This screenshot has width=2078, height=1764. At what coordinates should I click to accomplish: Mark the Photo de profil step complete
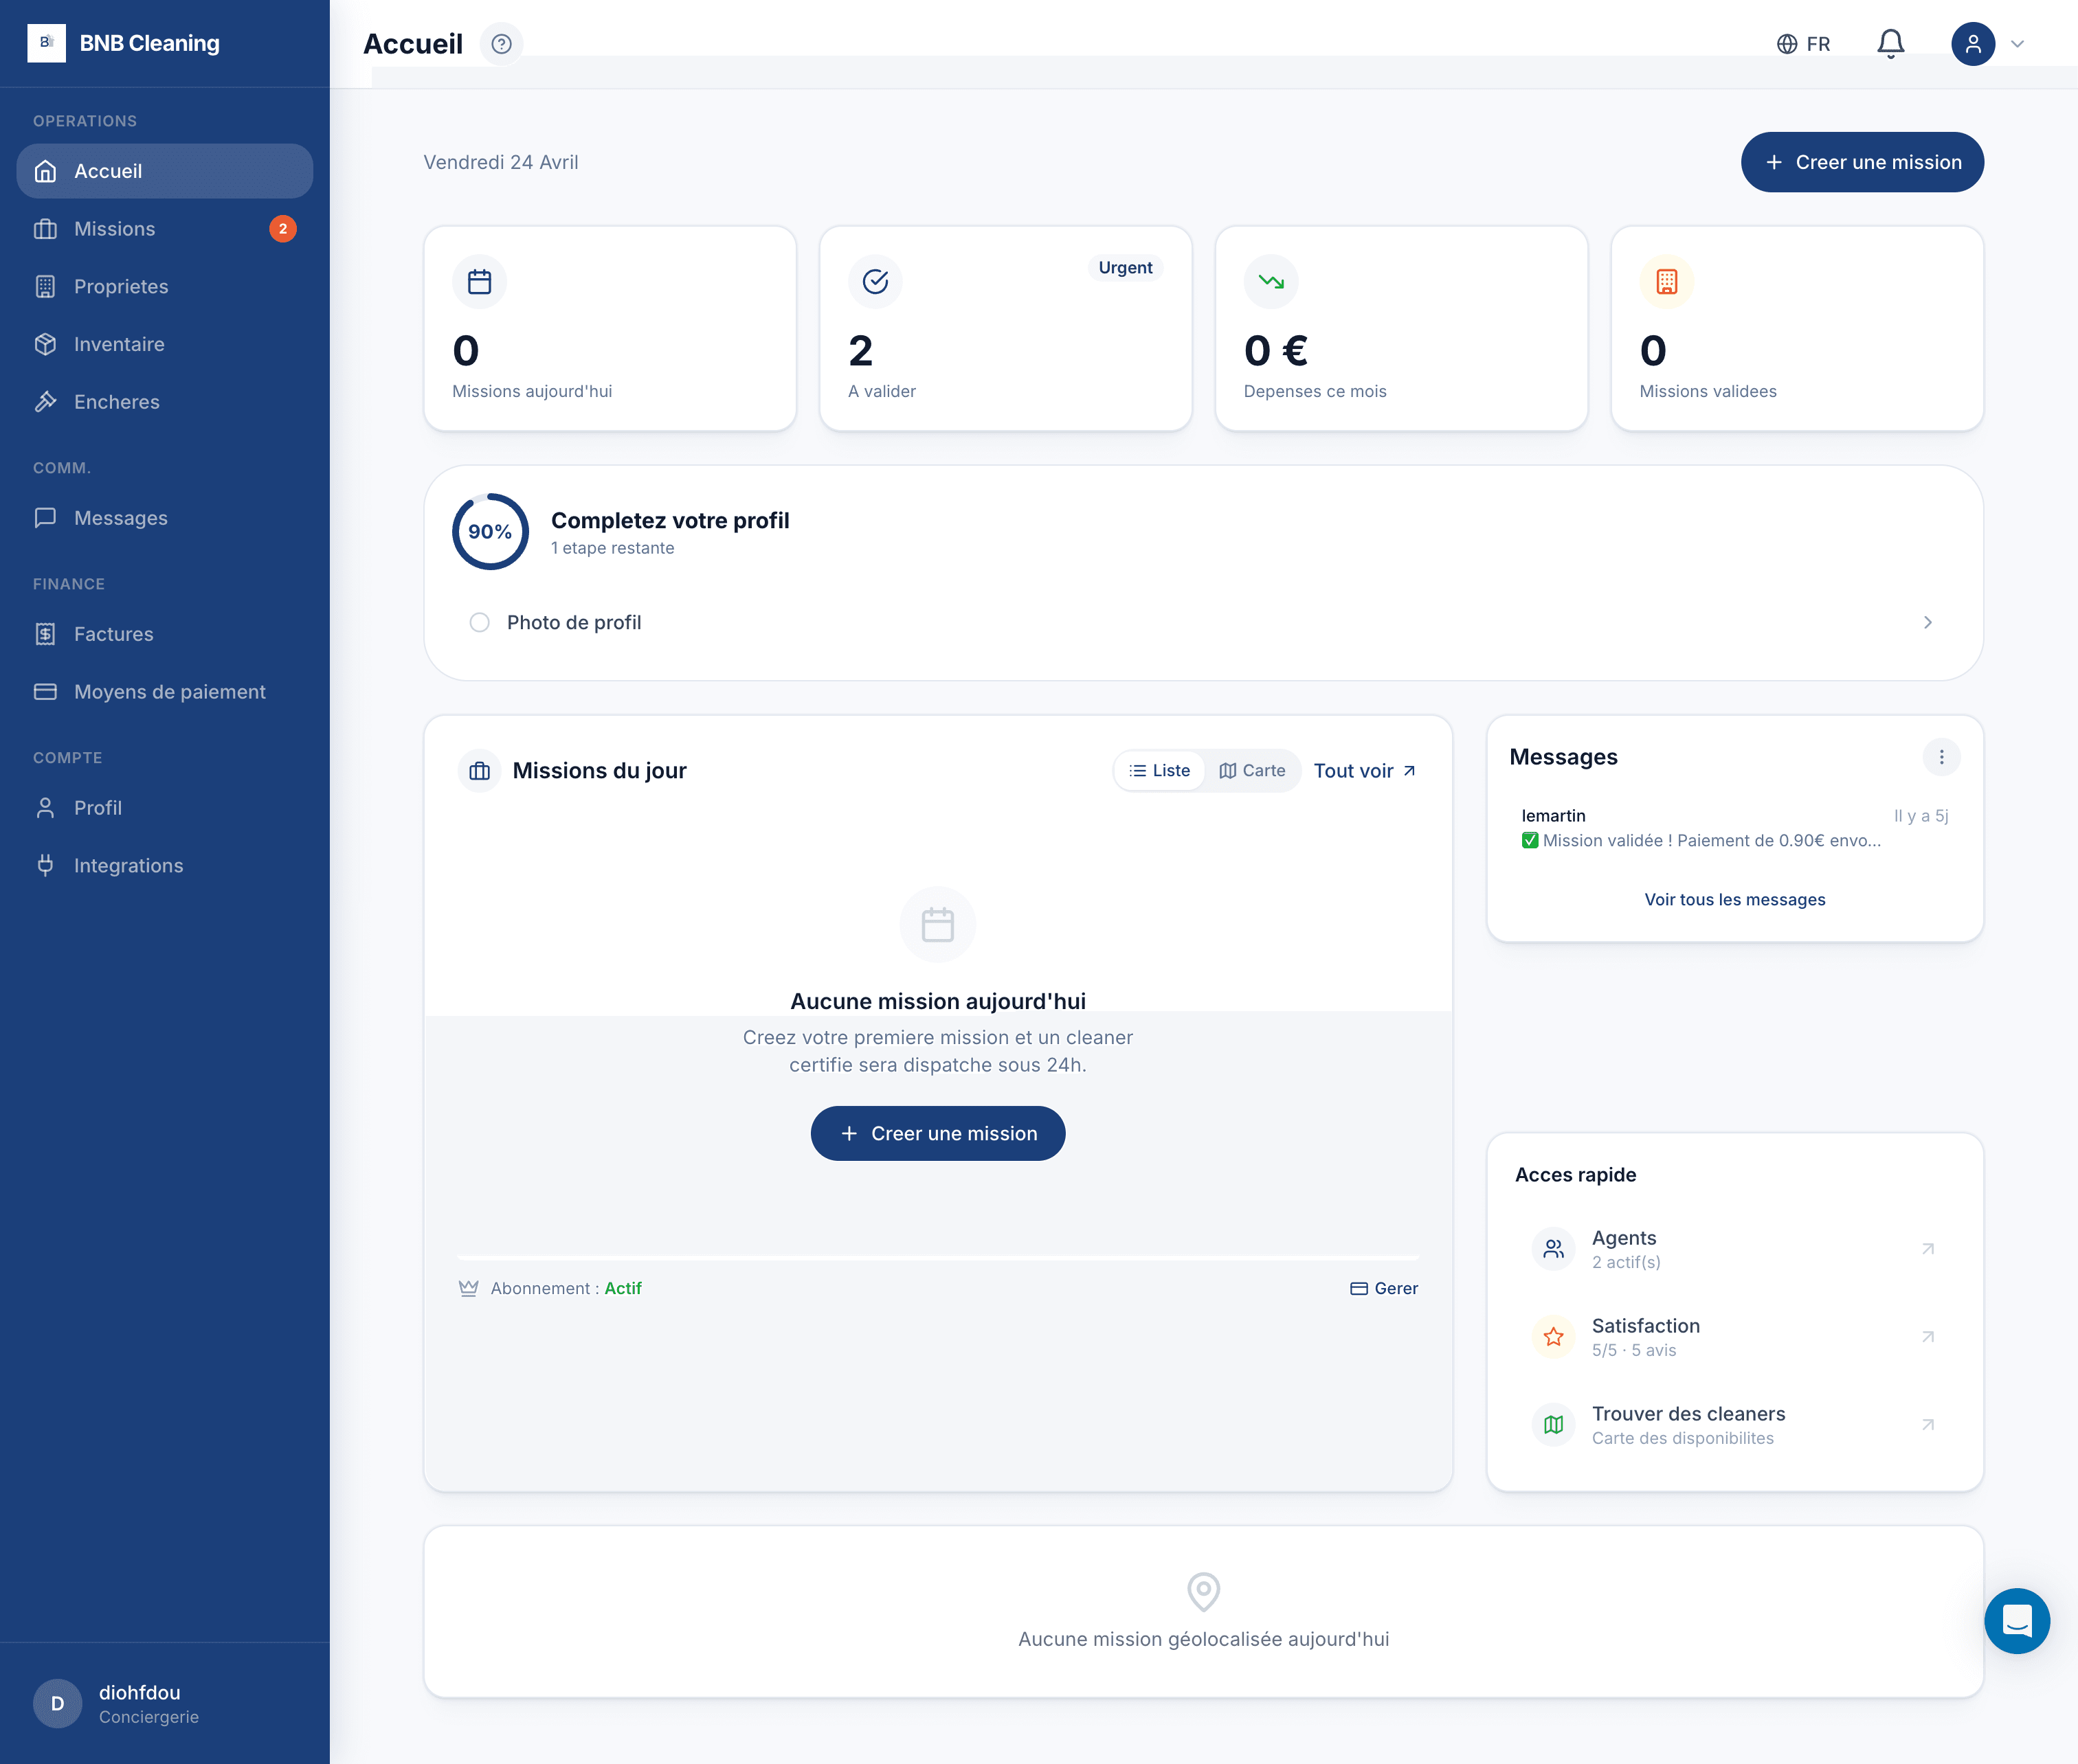(479, 622)
